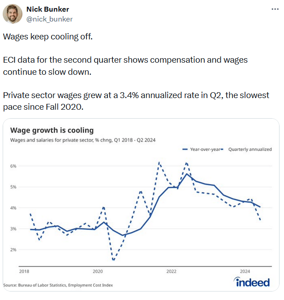Click the 2% y-axis label

tap(13, 250)
